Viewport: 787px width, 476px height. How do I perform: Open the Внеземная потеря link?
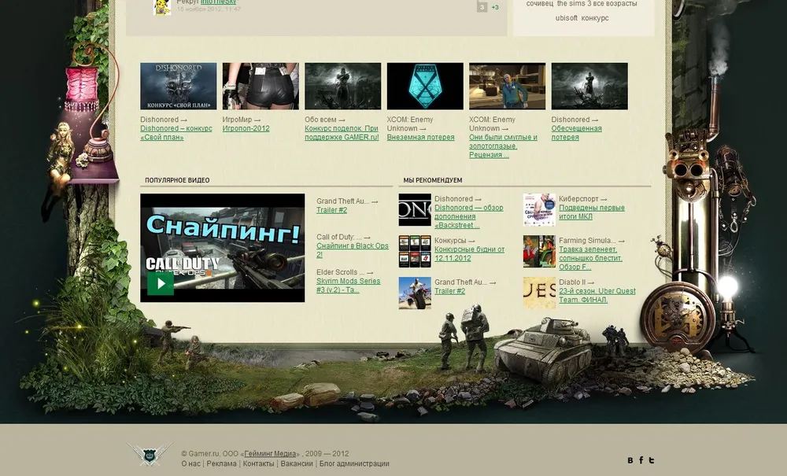pos(420,138)
